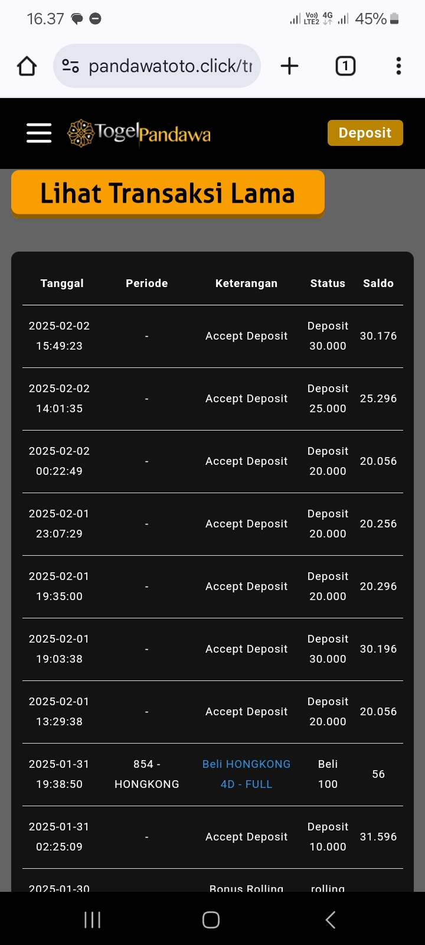Open the tab switcher showing 1 tab
Screen dimensions: 425x945
tap(345, 66)
